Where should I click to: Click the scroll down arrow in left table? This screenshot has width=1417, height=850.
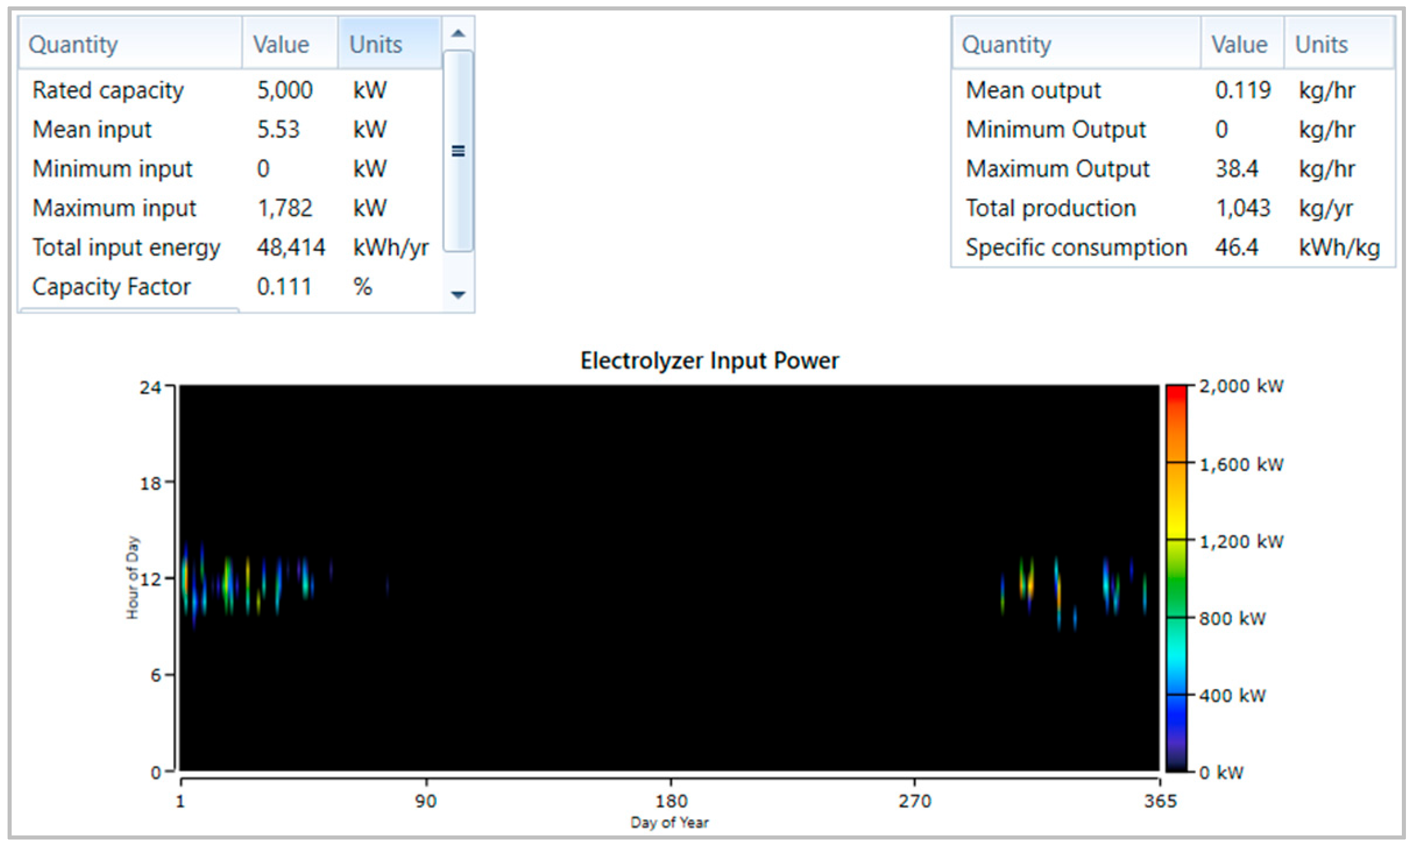pos(458,295)
